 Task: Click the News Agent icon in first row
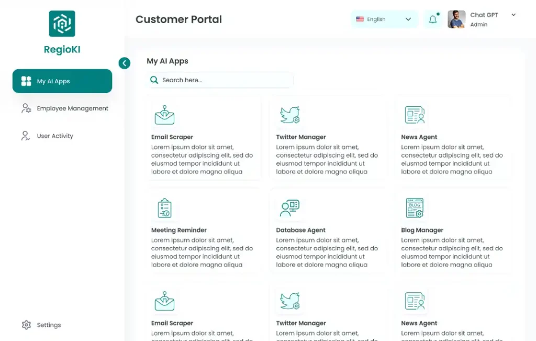(x=415, y=115)
